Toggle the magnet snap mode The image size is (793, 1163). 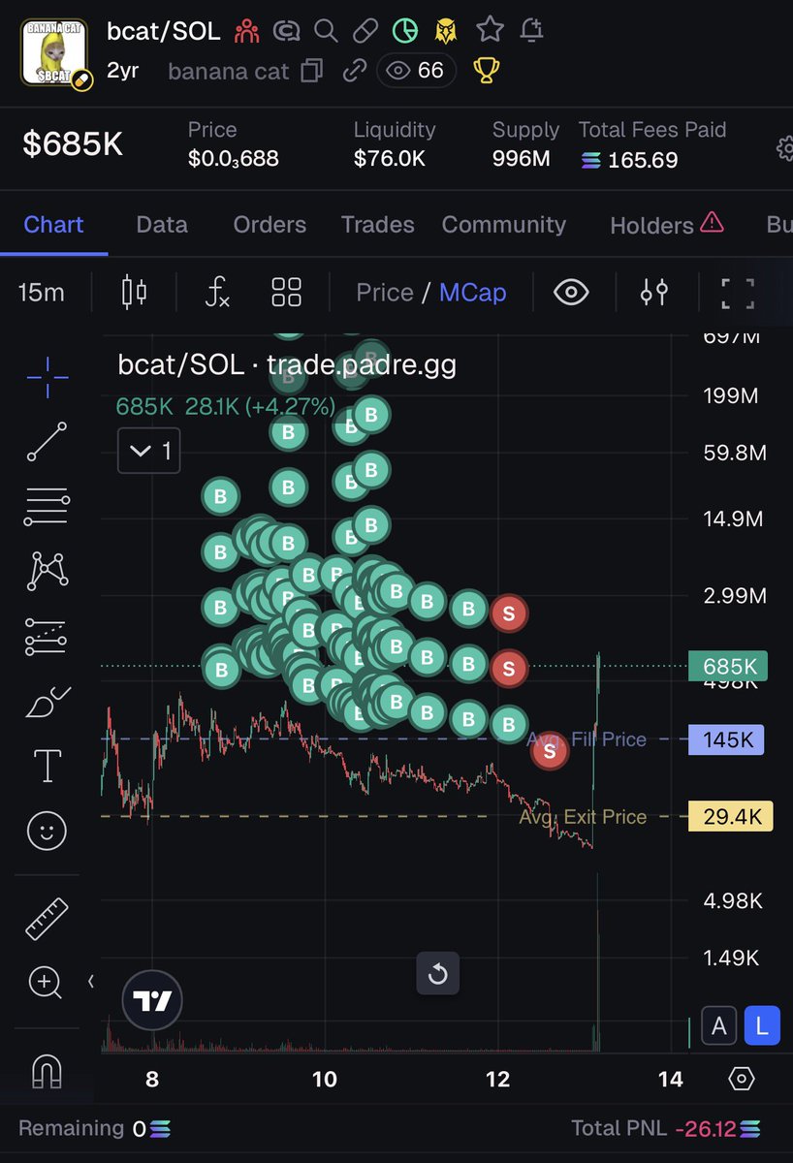(x=47, y=1070)
